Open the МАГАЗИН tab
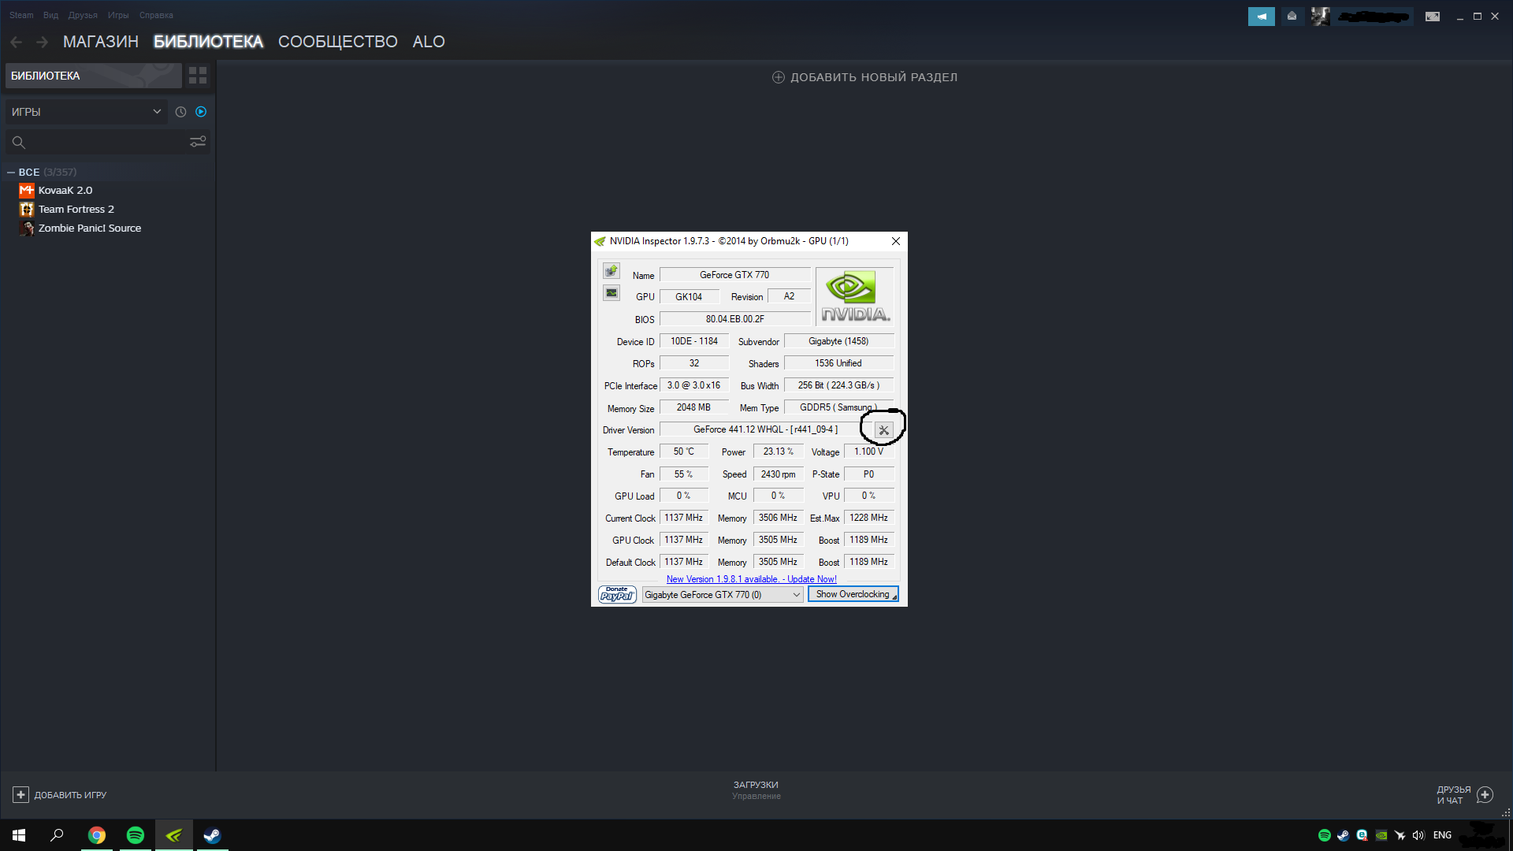Viewport: 1513px width, 851px height. click(101, 42)
